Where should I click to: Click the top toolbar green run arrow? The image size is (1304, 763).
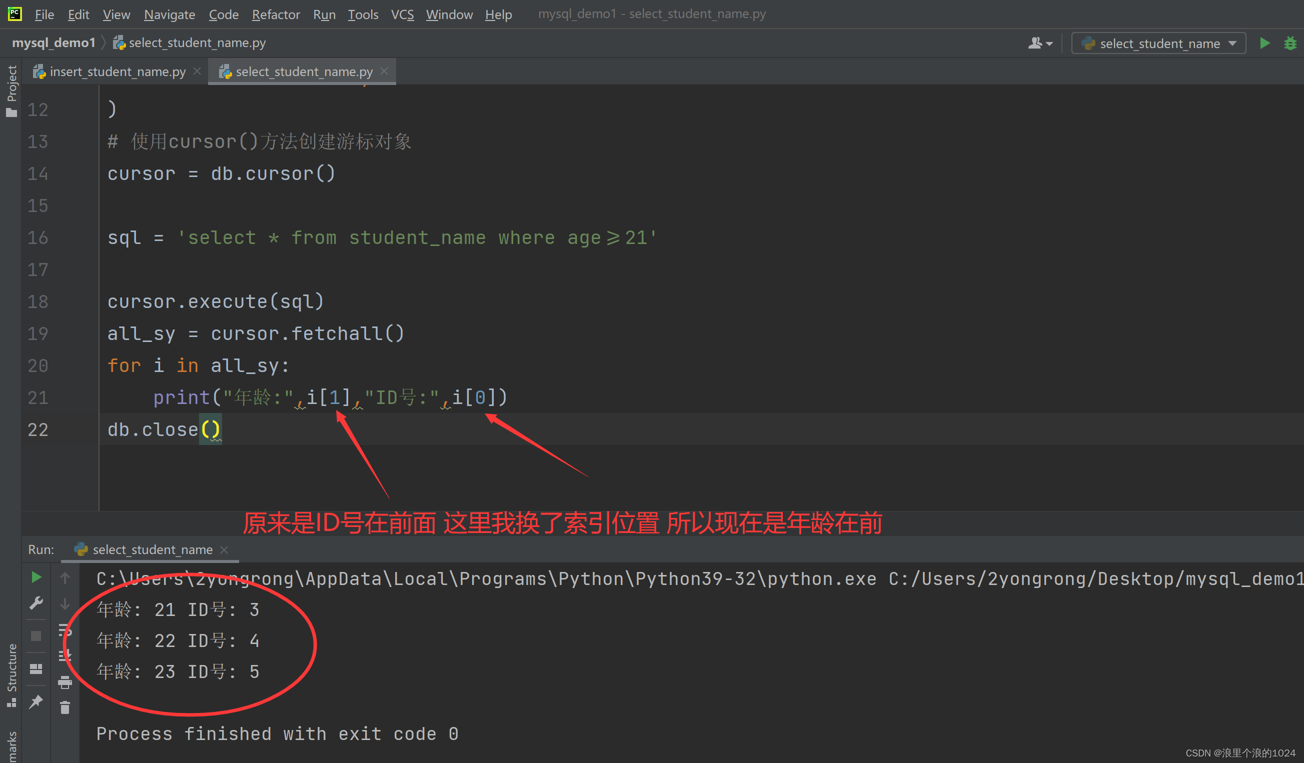pyautogui.click(x=1264, y=43)
